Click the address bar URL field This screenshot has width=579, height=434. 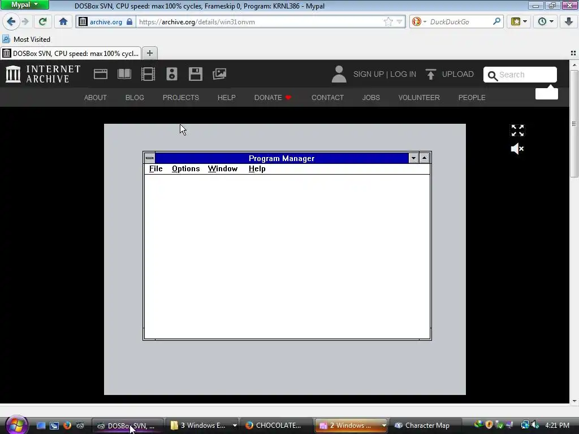coord(260,22)
